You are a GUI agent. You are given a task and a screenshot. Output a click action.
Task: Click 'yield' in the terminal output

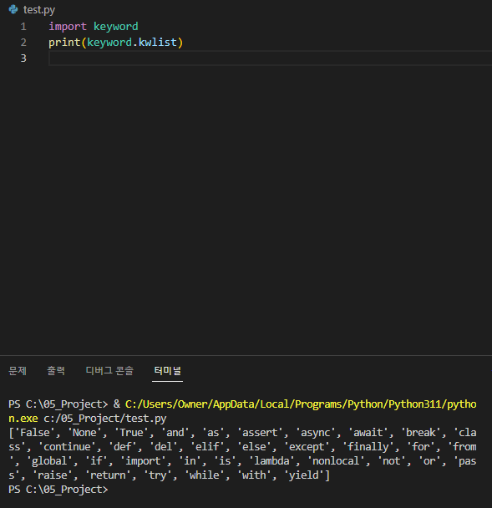coord(304,475)
